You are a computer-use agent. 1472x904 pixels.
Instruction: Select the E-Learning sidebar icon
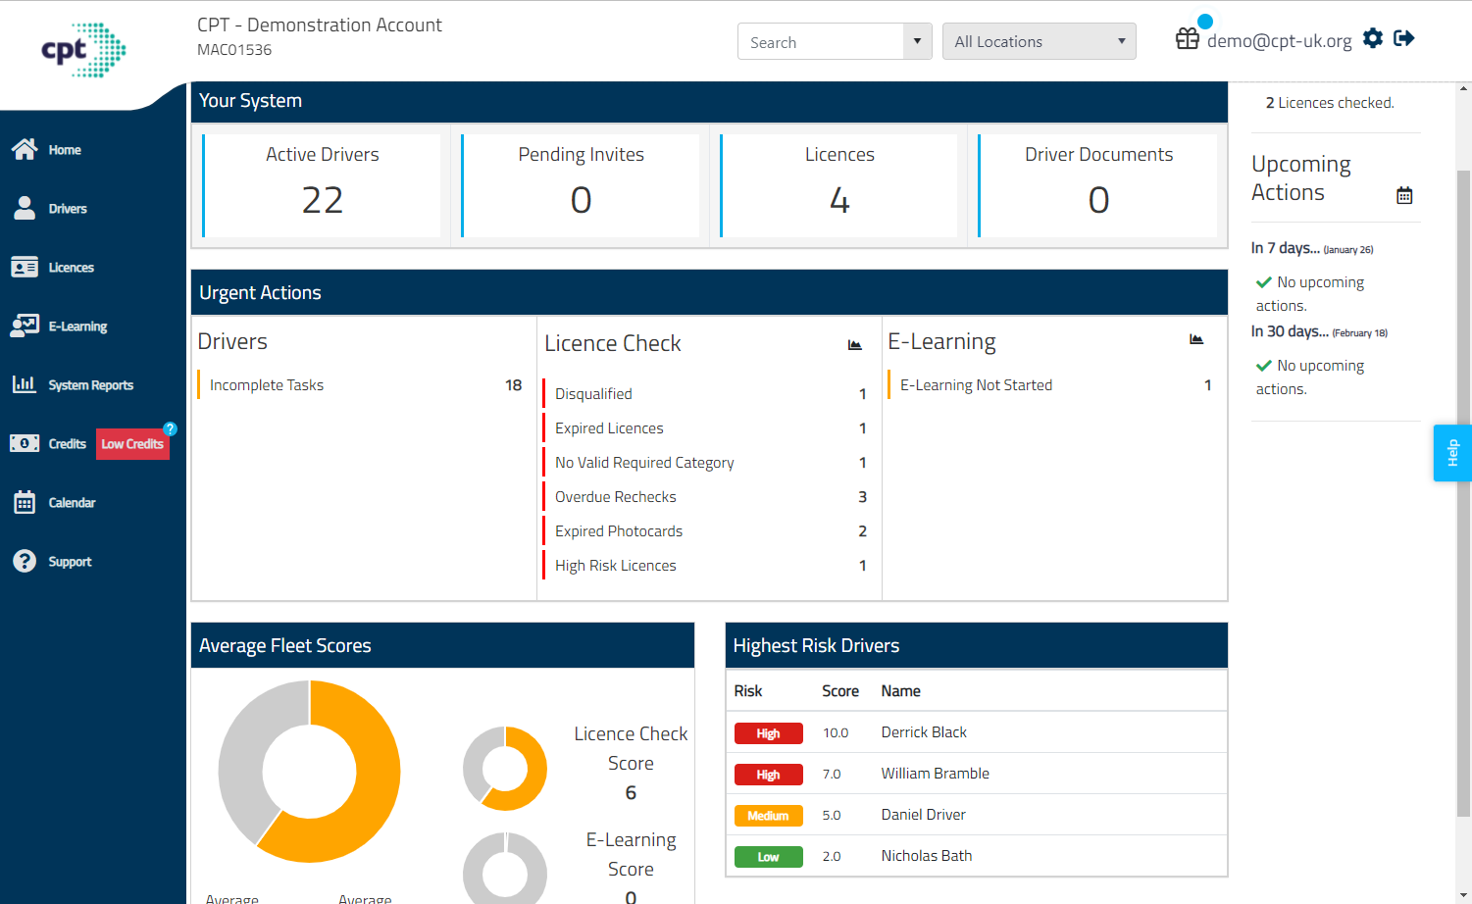[x=25, y=326]
